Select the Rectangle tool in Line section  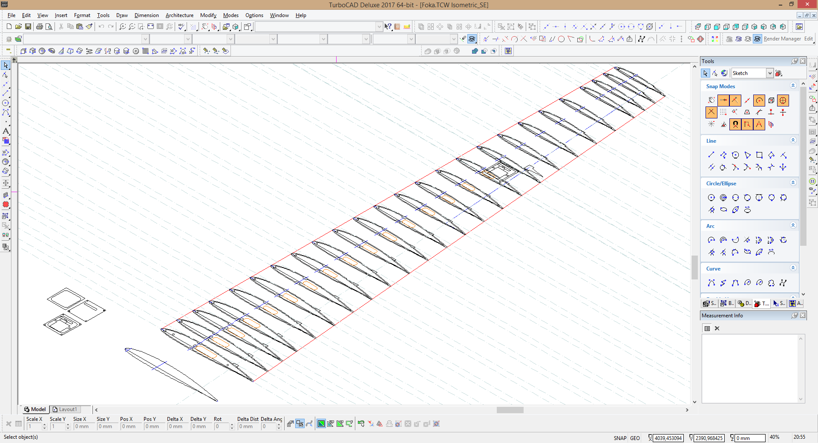(759, 155)
